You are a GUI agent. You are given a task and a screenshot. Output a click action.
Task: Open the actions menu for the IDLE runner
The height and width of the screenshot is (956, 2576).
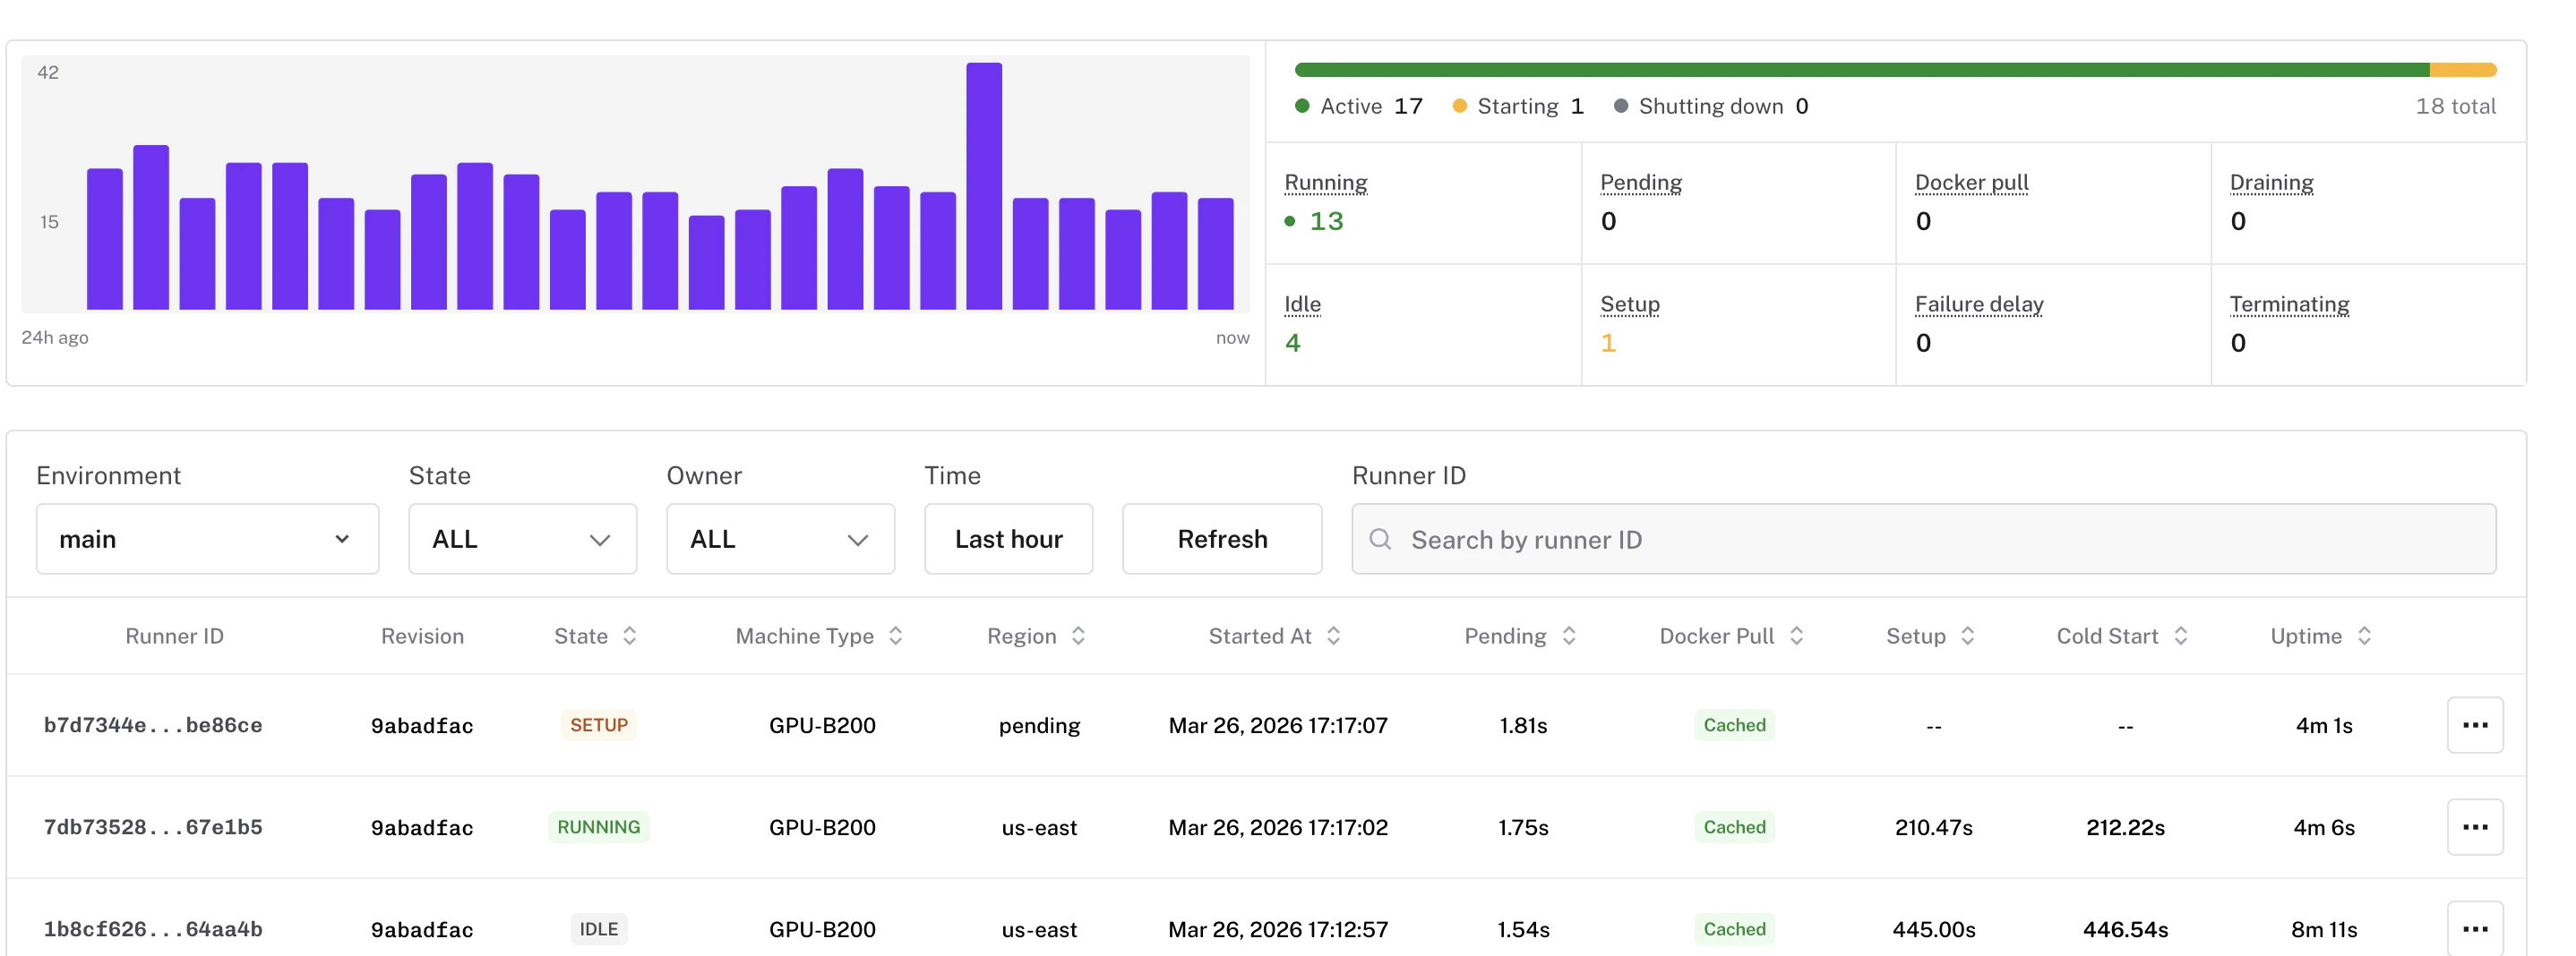(x=2476, y=928)
